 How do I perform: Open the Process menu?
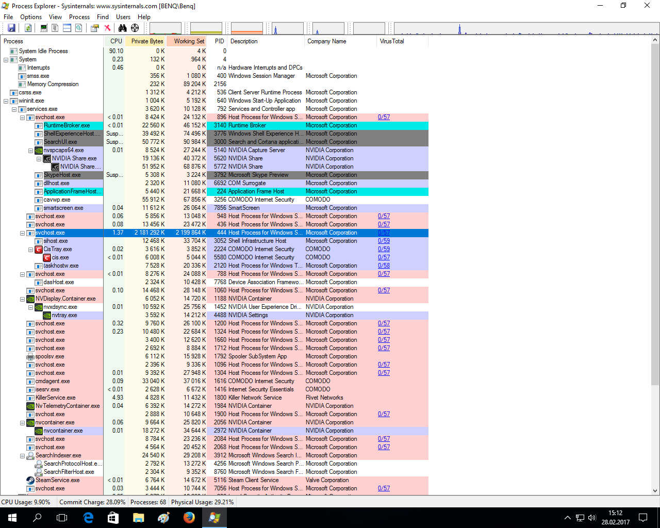coord(79,17)
